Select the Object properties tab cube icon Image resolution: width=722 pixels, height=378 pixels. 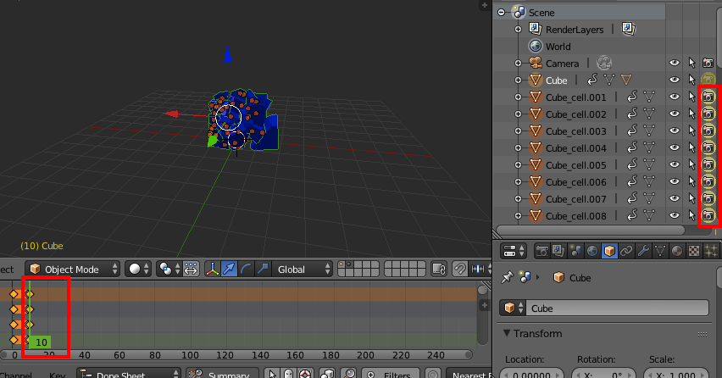[x=609, y=251]
